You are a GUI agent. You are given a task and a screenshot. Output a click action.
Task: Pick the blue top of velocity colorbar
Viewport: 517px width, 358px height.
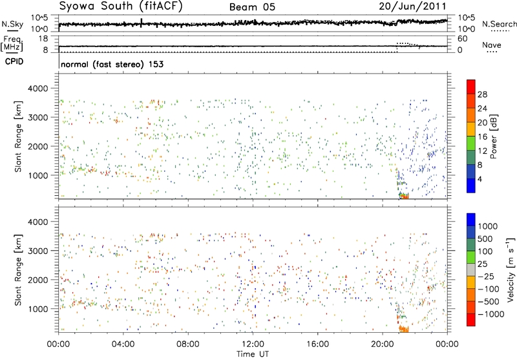tap(471, 220)
